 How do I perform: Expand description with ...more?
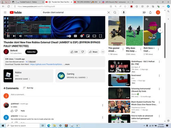67,64
